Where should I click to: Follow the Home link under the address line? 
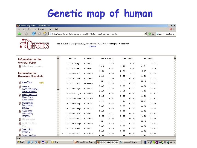click(x=93, y=46)
